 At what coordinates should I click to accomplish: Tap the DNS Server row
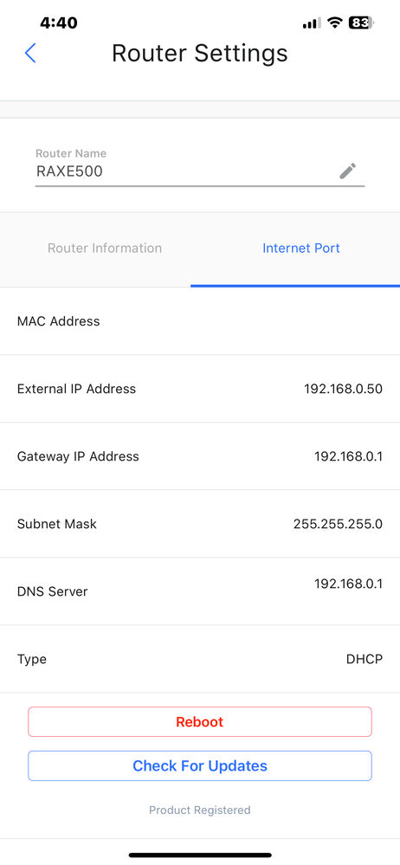[x=200, y=591]
